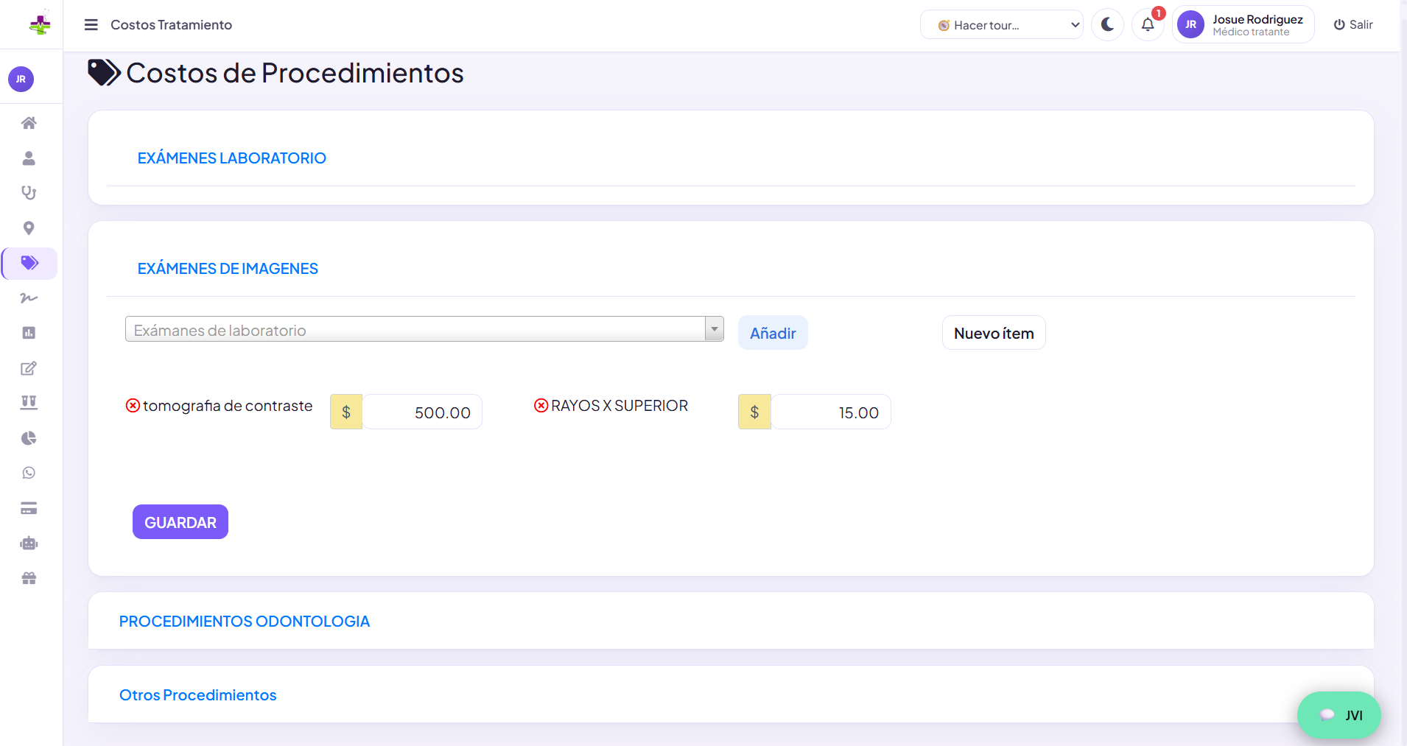Open the robot icon in the sidebar
The height and width of the screenshot is (746, 1407).
point(29,543)
